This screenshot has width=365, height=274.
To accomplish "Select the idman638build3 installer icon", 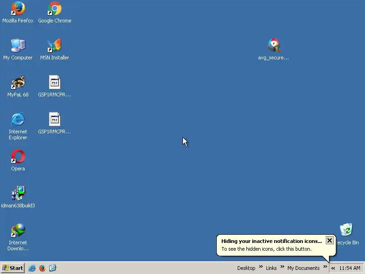I will pos(18,193).
